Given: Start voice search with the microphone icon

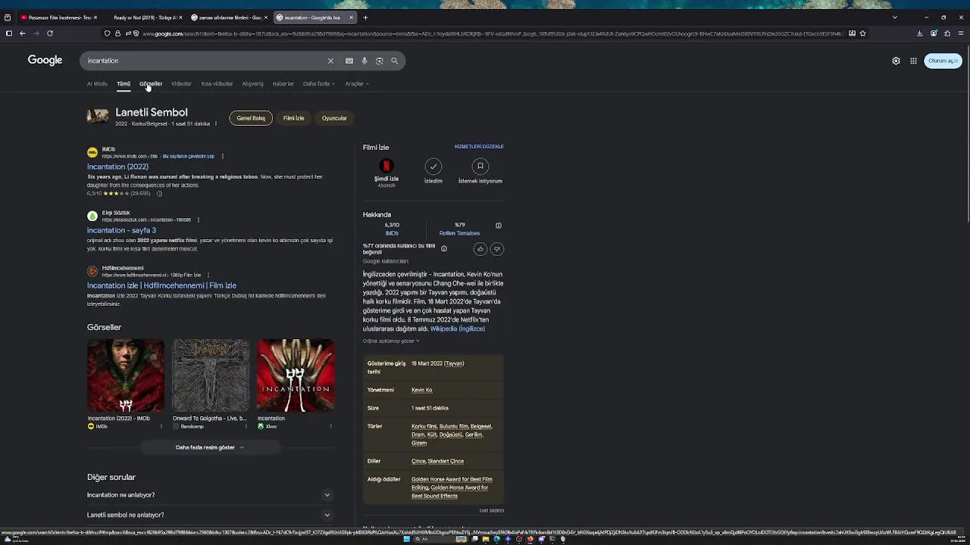Looking at the screenshot, I should (x=365, y=61).
